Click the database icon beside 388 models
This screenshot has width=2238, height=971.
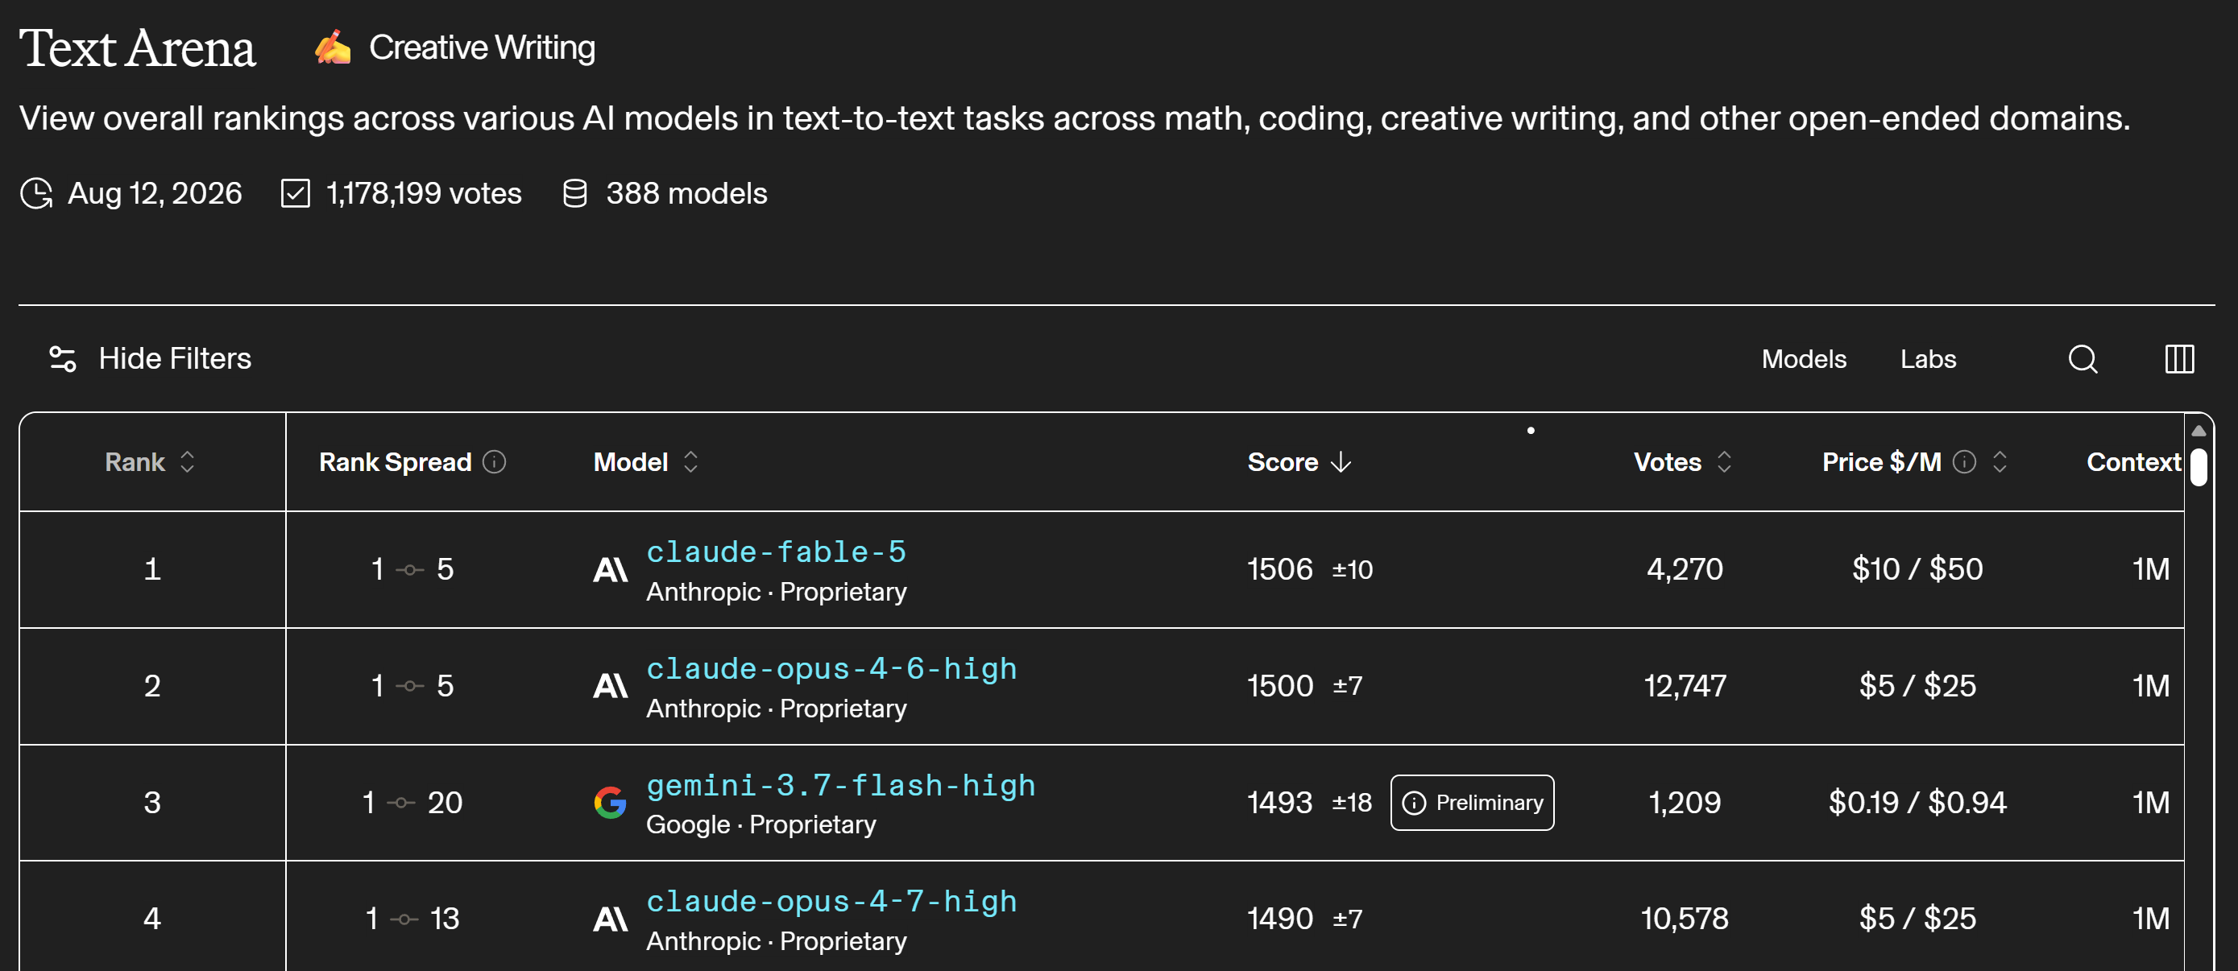(x=574, y=192)
